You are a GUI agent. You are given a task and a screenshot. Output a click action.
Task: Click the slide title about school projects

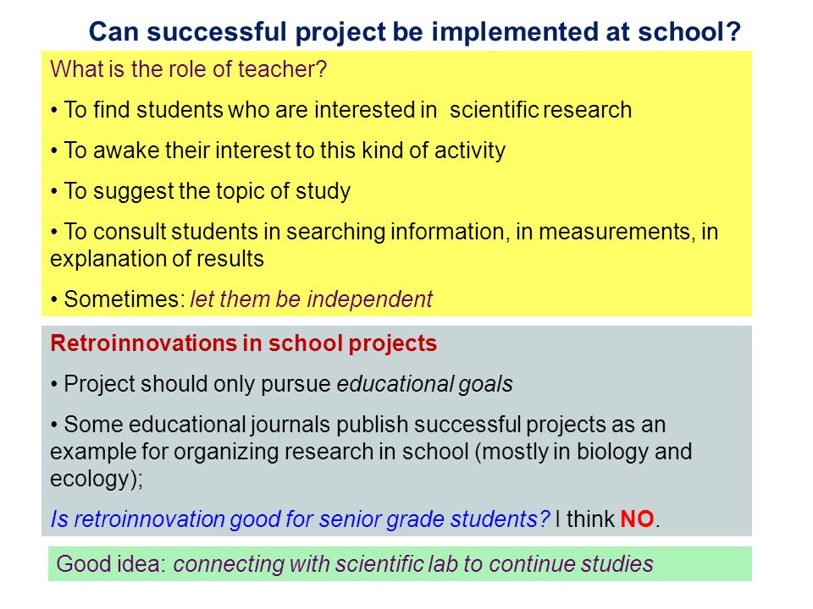[415, 32]
